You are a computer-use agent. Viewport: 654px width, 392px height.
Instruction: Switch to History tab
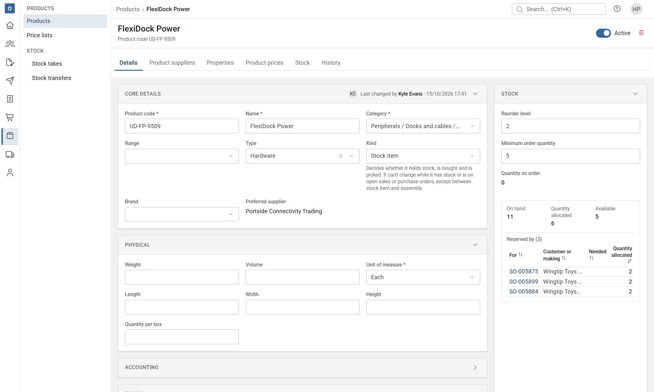click(331, 63)
